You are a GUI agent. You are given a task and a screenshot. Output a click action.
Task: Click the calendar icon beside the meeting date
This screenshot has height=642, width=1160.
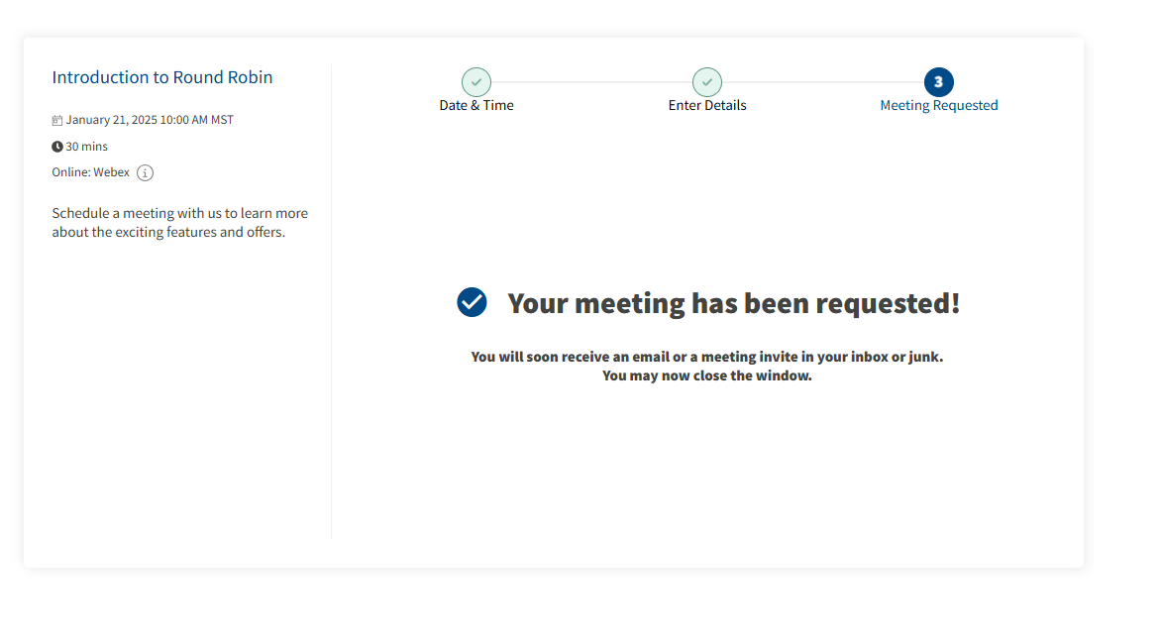tap(57, 121)
